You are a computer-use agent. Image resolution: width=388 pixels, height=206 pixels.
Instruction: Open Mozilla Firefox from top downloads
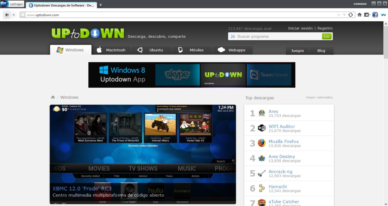point(284,141)
